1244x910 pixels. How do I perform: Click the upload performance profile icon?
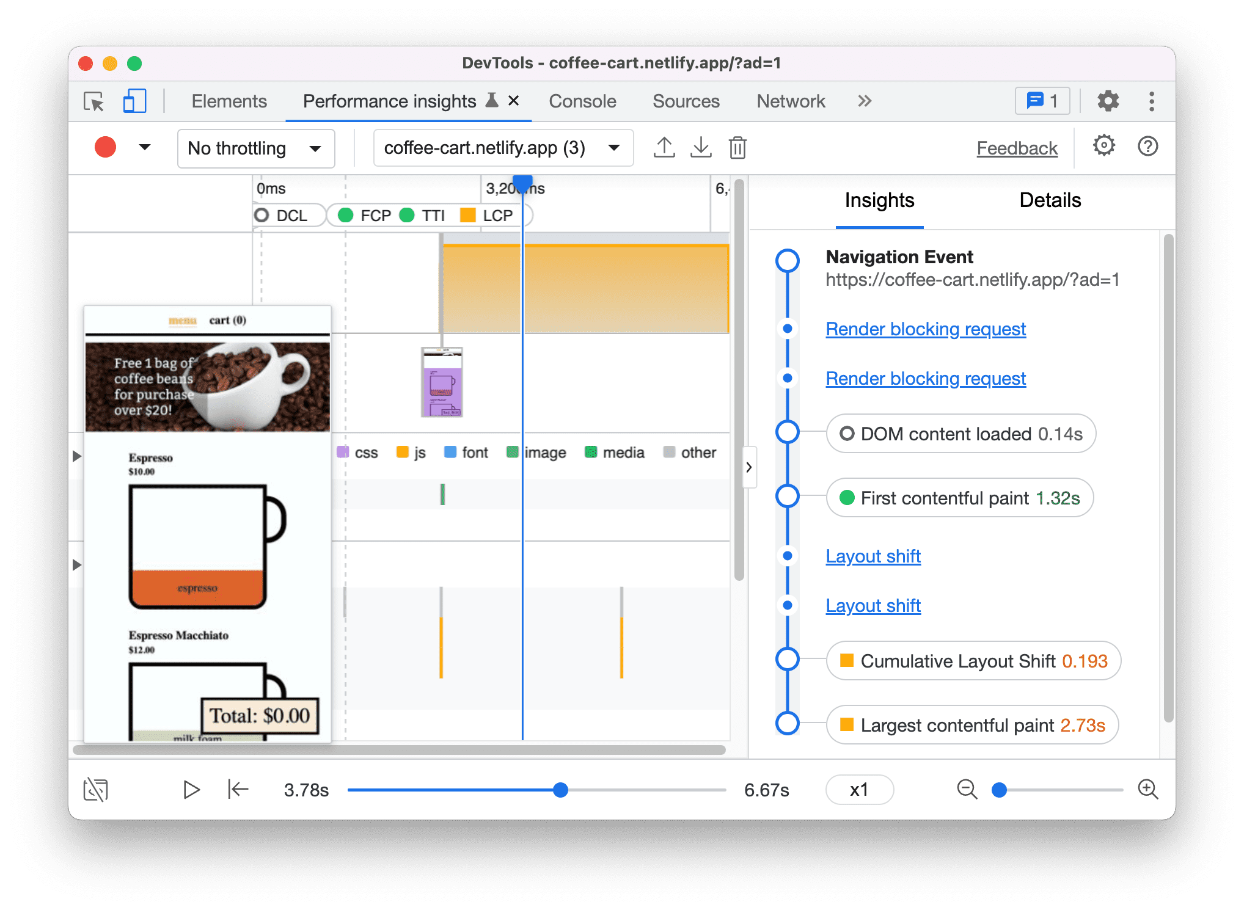(668, 148)
